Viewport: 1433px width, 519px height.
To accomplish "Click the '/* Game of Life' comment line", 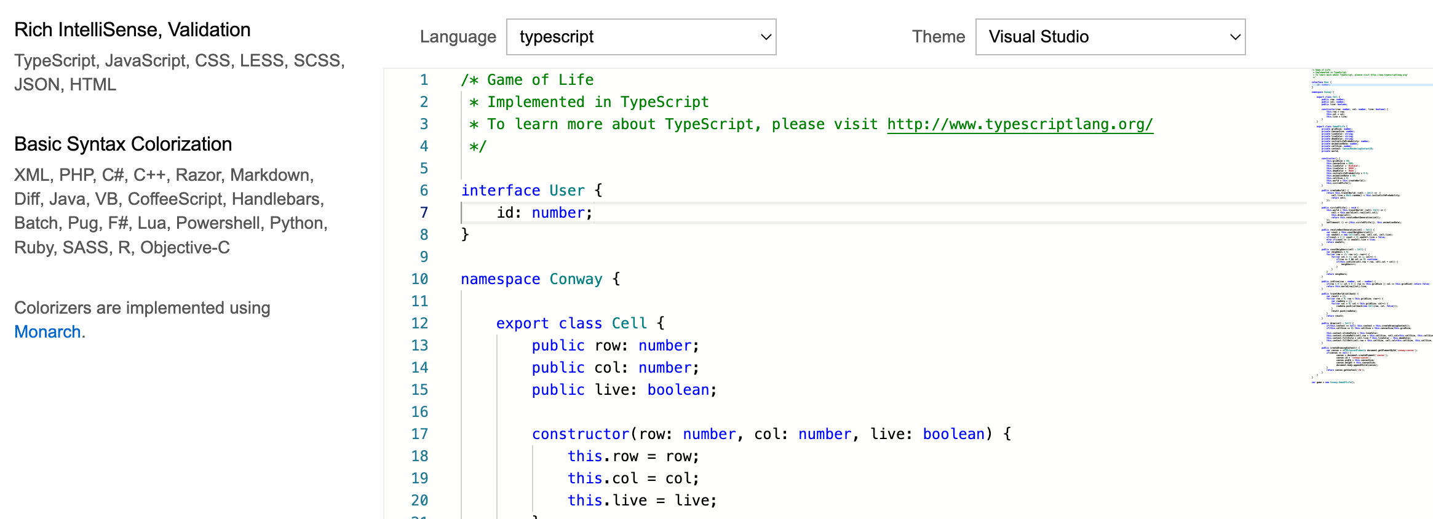I will tap(528, 80).
